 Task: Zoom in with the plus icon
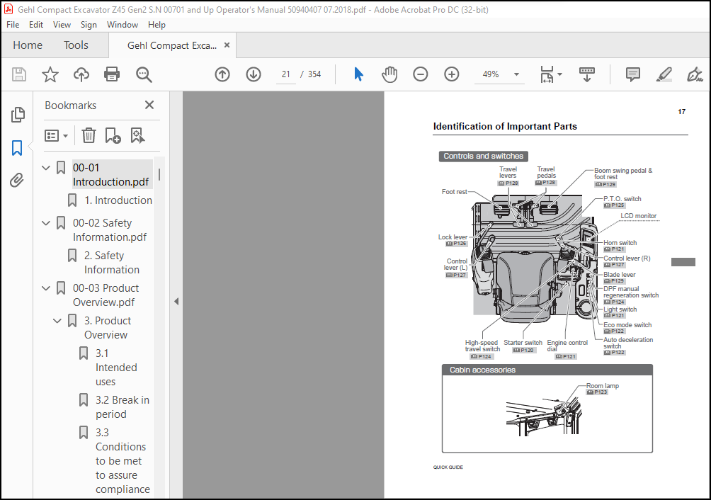[x=452, y=74]
